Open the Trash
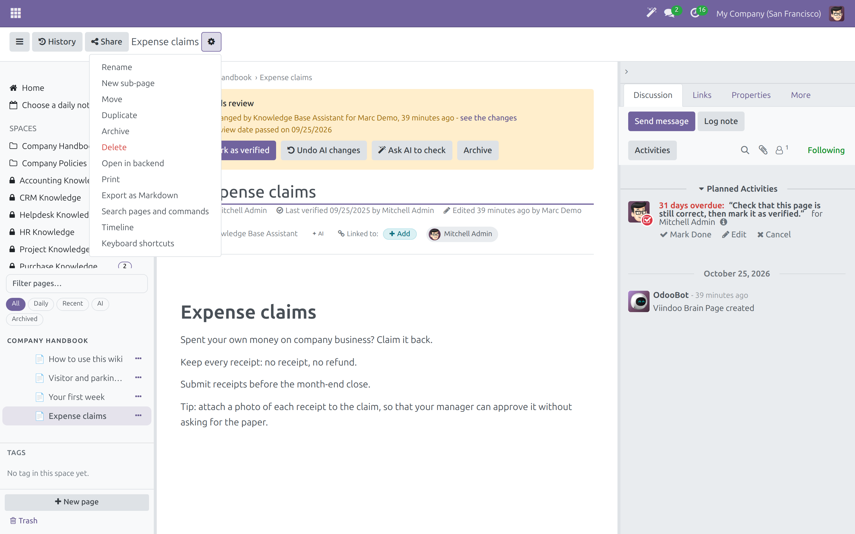 click(23, 521)
